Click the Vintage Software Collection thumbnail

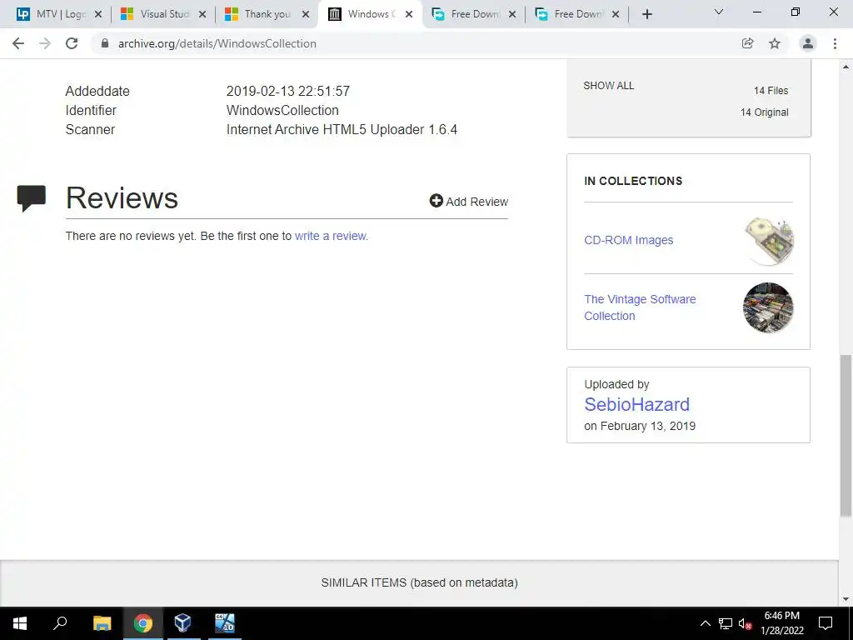(x=768, y=307)
